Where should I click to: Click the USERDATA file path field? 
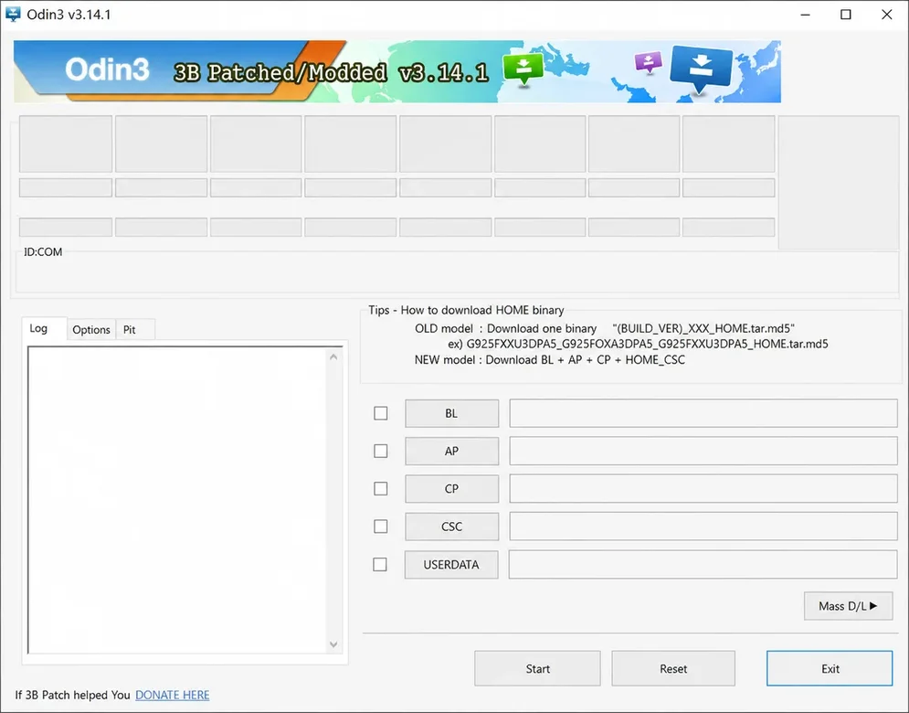point(703,565)
